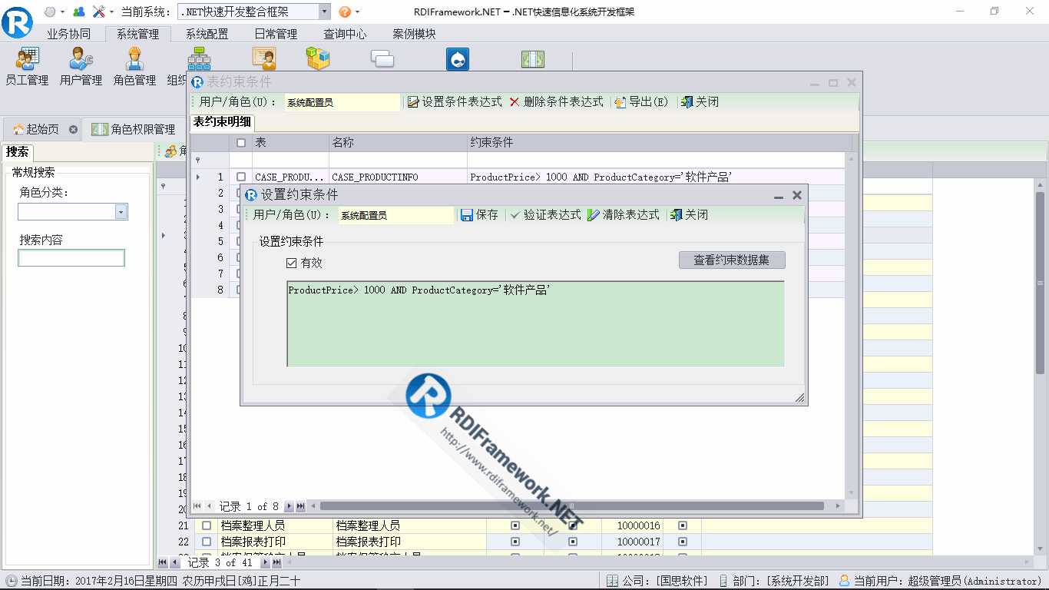Switch to 案例模块 ribbon tab
1049x590 pixels.
coord(414,34)
